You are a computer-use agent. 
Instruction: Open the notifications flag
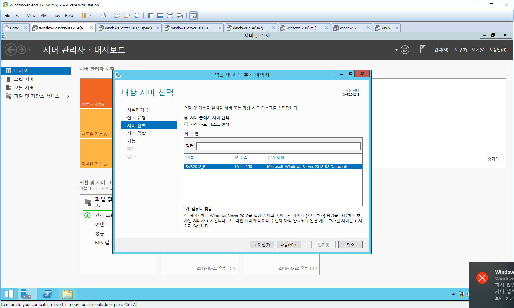click(x=422, y=49)
